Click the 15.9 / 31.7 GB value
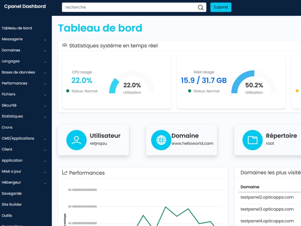 coord(204,80)
